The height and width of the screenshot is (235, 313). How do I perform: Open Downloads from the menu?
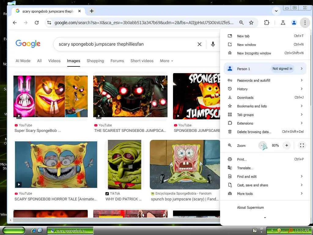pyautogui.click(x=265, y=98)
